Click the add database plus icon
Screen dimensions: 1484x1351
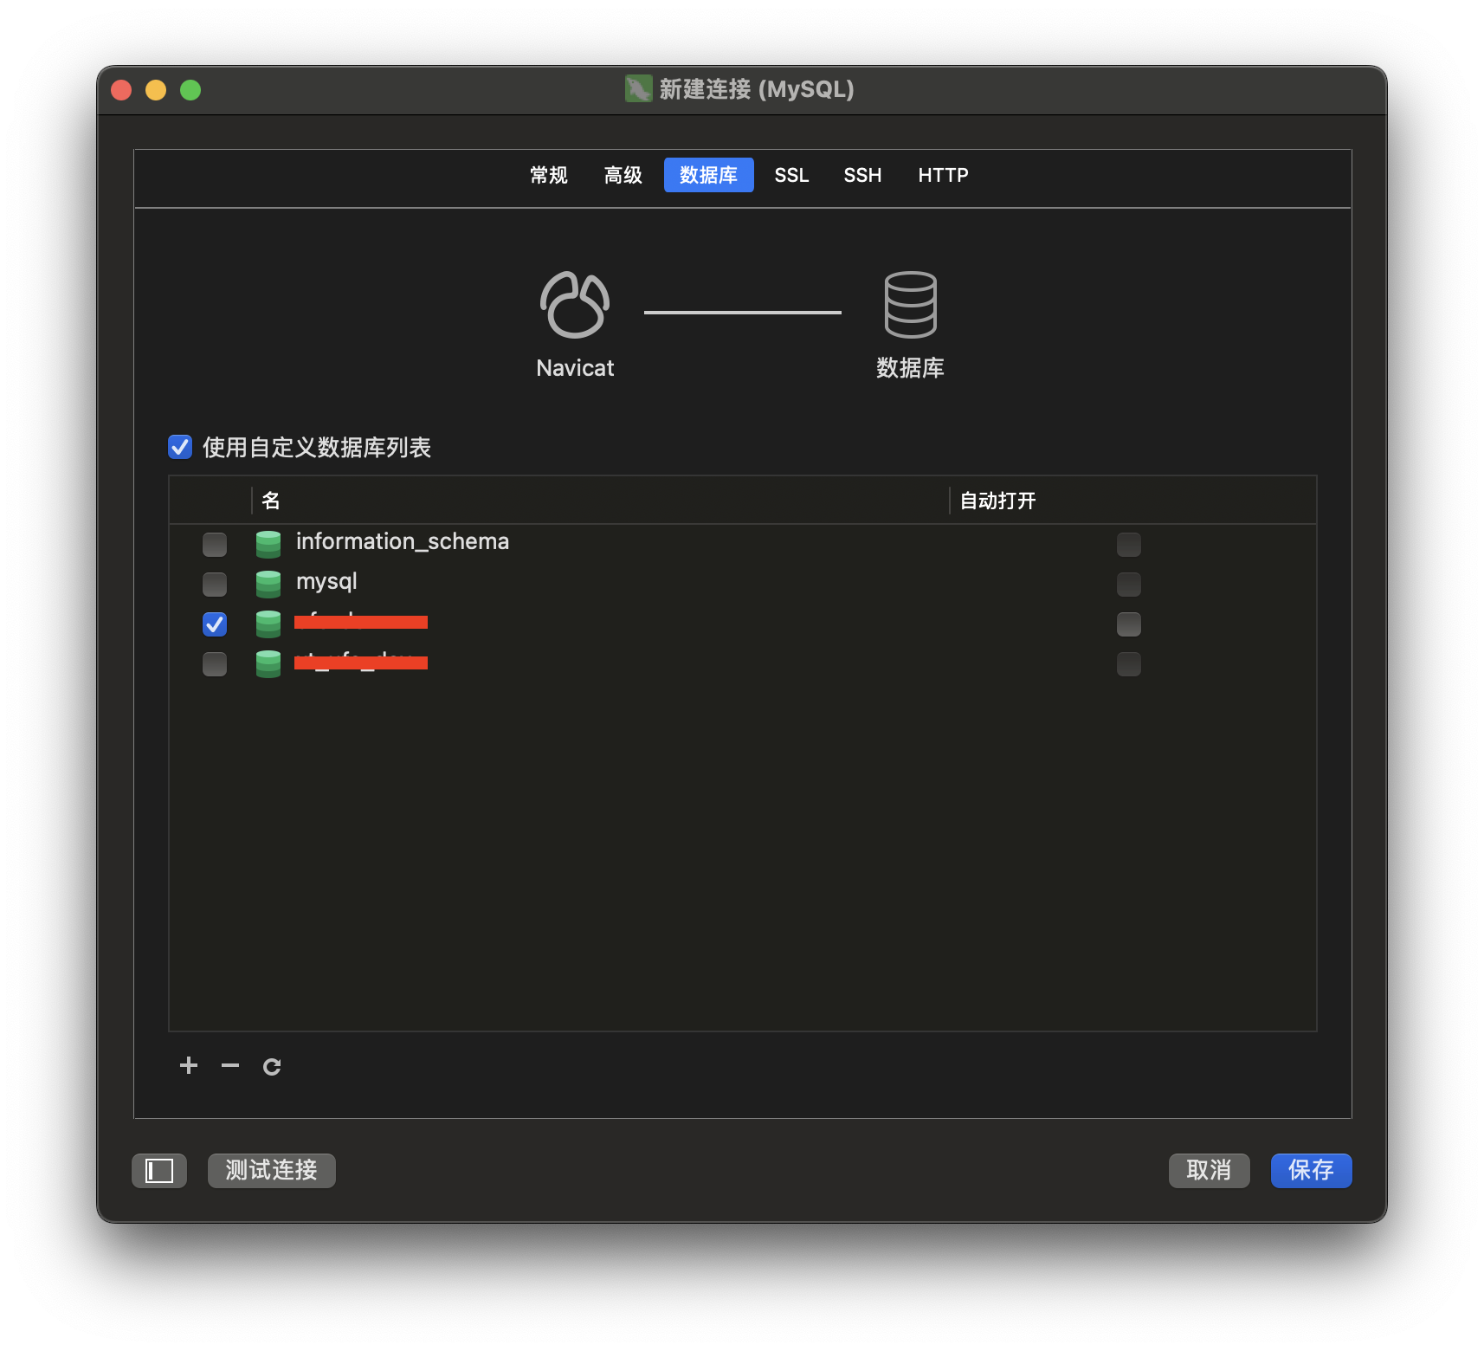point(189,1065)
